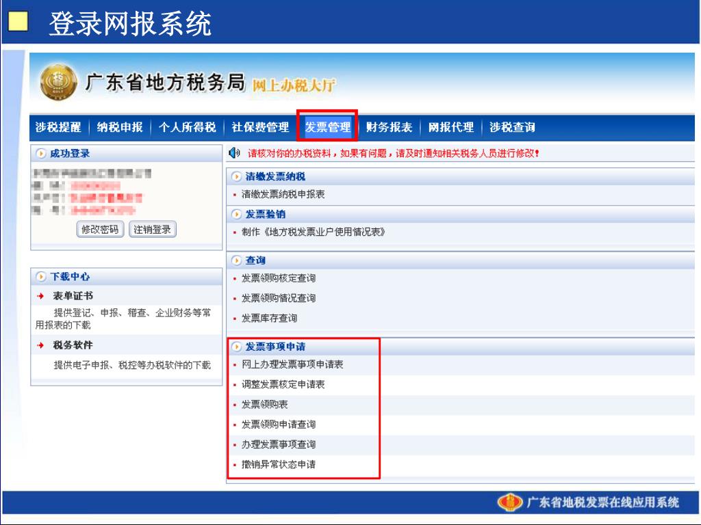This screenshot has height=525, width=701.
Task: Click the 发票验销 section header
Action: click(x=266, y=215)
